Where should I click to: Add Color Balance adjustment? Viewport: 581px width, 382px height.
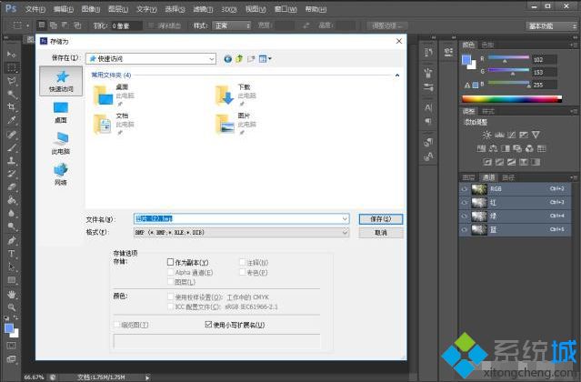(x=493, y=148)
